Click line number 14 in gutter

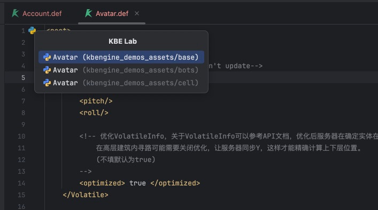pyautogui.click(x=21, y=183)
